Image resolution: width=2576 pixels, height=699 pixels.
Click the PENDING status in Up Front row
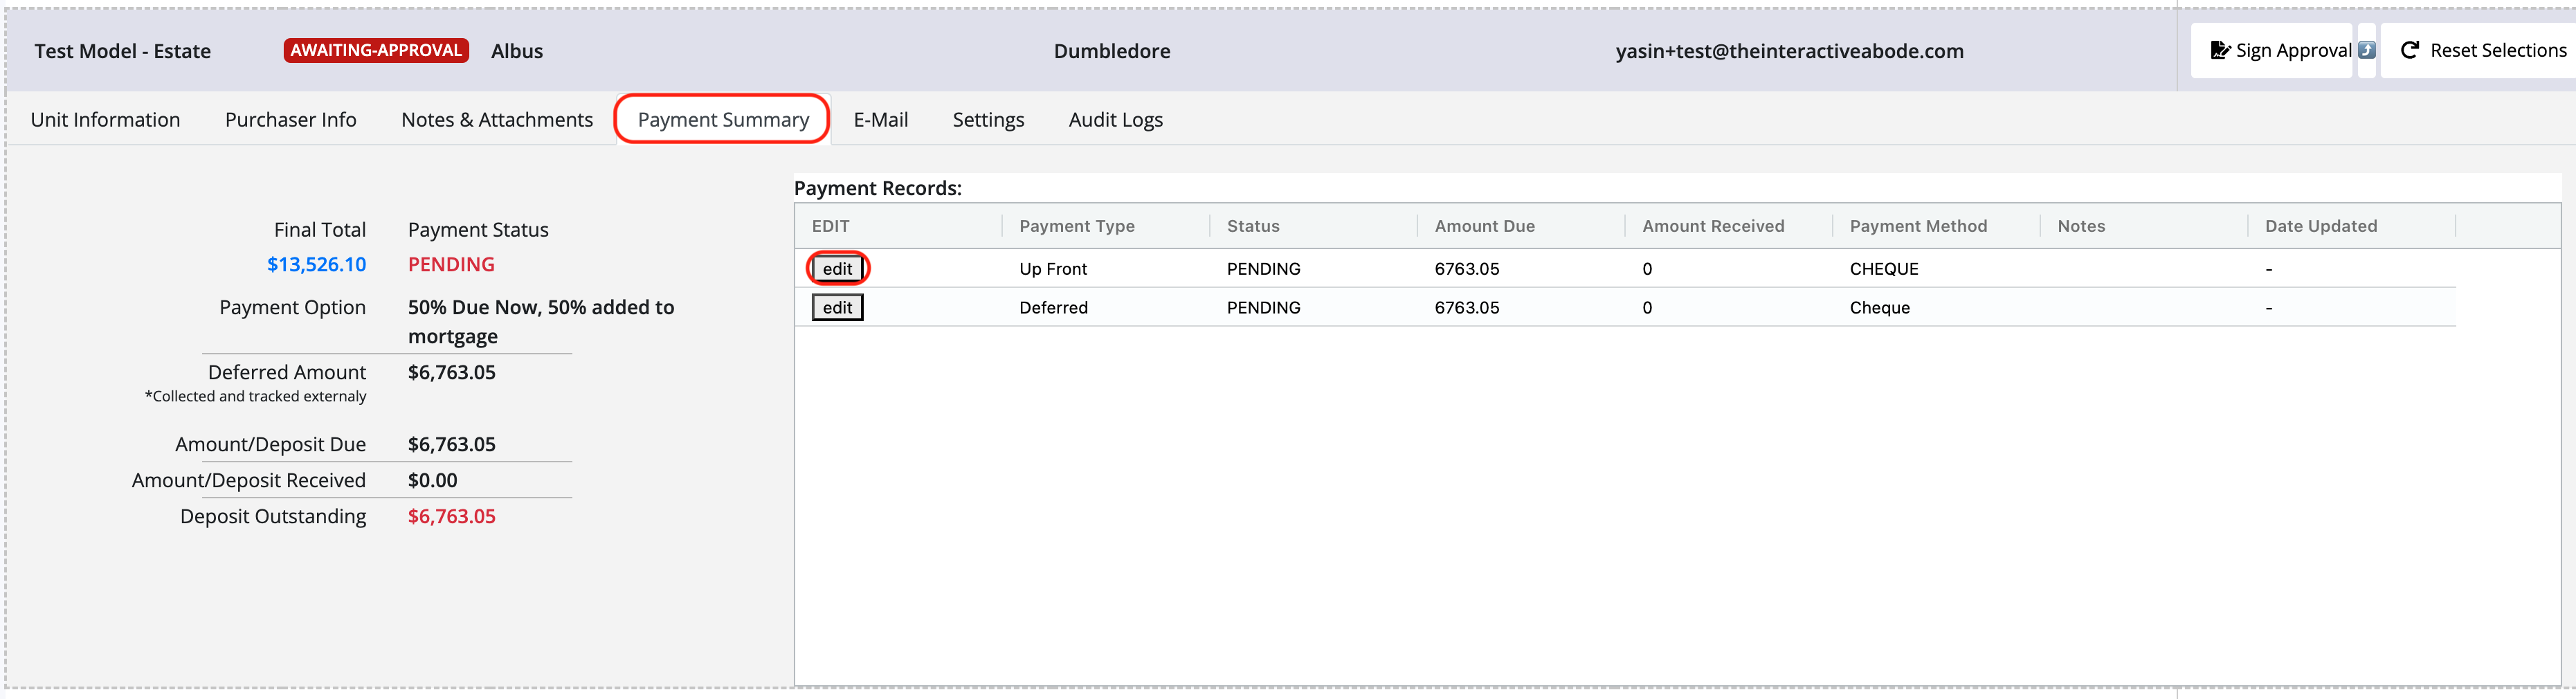tap(1264, 269)
